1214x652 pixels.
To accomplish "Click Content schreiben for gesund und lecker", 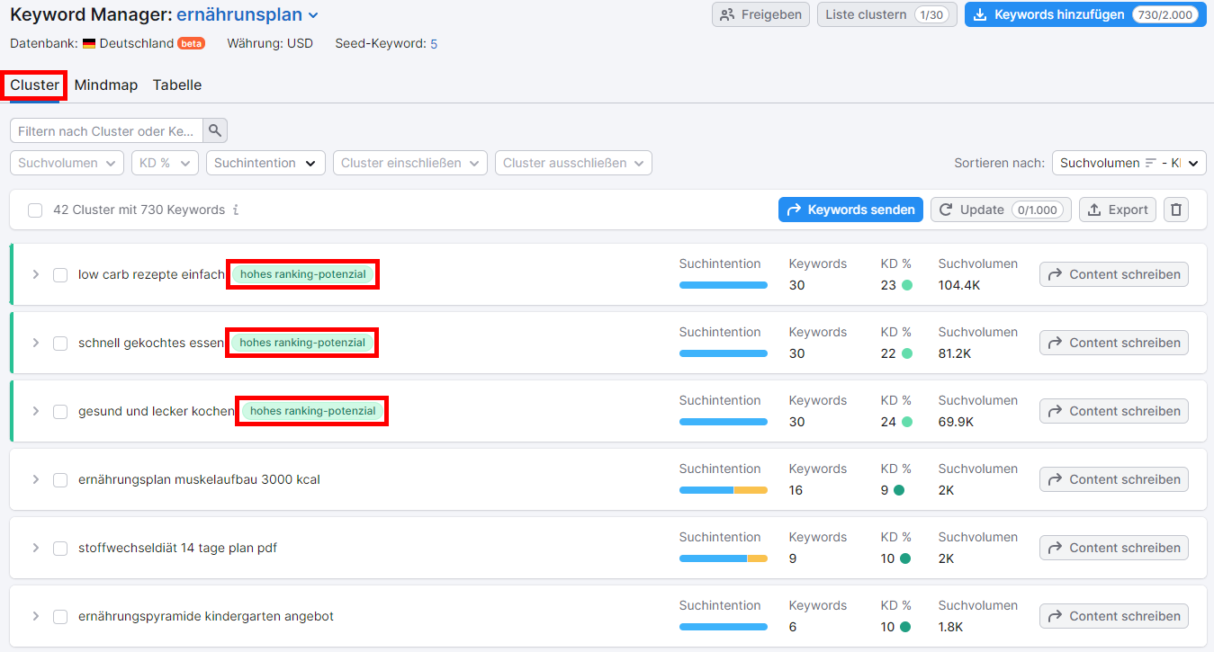I will point(1113,411).
